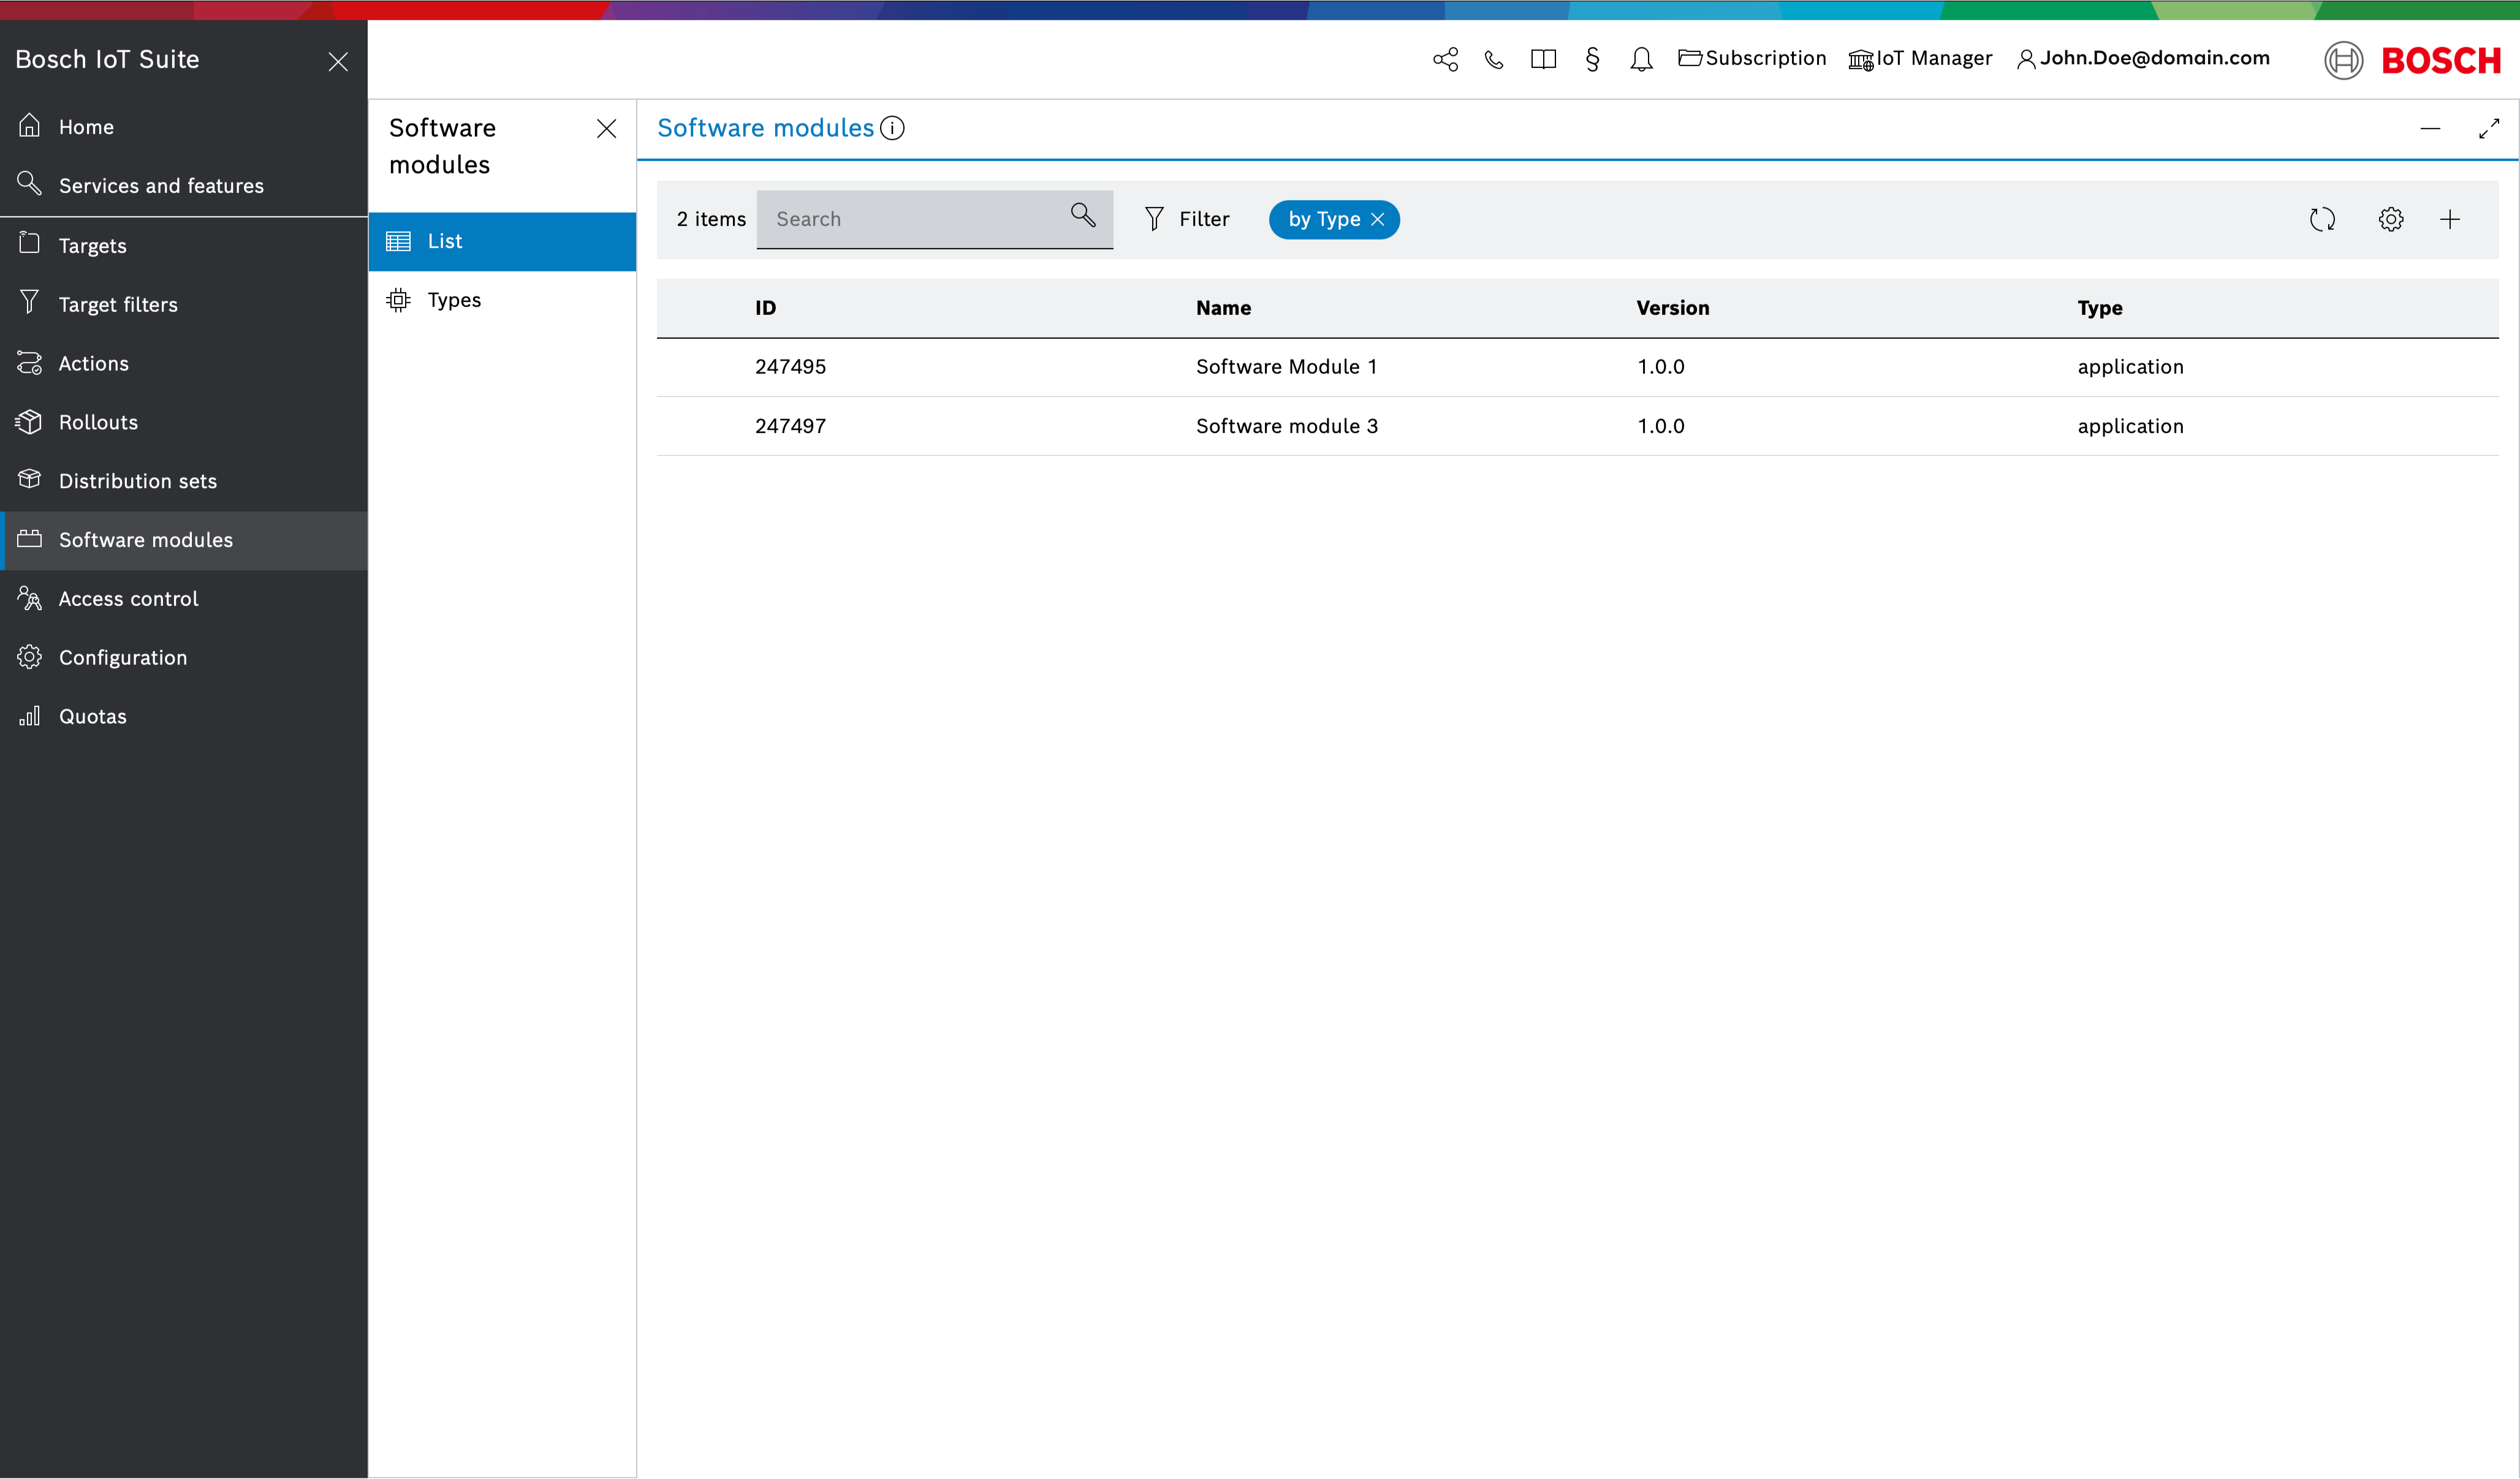Open the Subscription link

tap(1752, 58)
